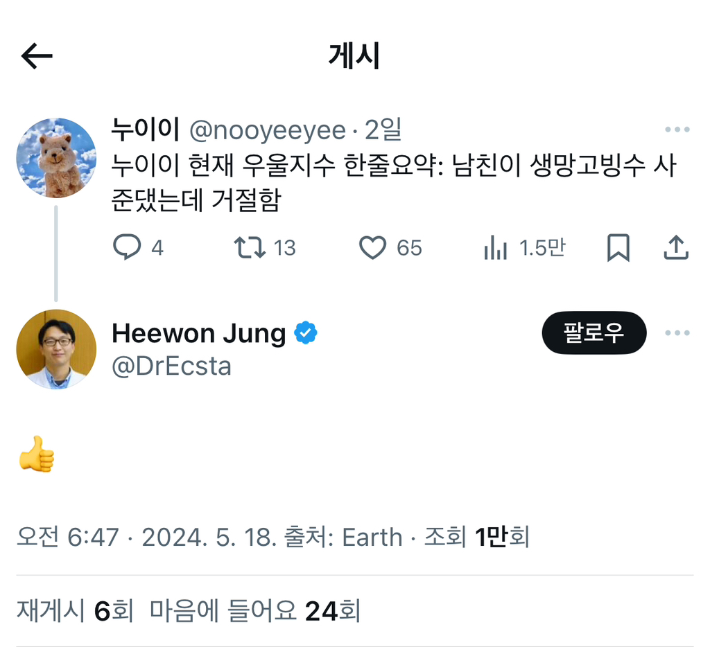Open Heewon Jung's profile picture
The width and height of the screenshot is (710, 647).
click(56, 349)
